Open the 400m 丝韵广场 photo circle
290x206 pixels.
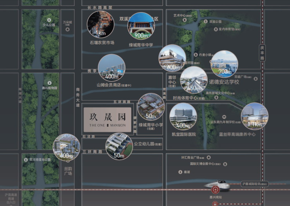click(67, 148)
